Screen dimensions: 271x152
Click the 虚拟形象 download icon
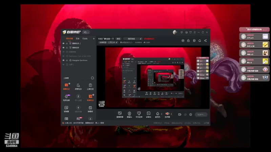coord(78,107)
